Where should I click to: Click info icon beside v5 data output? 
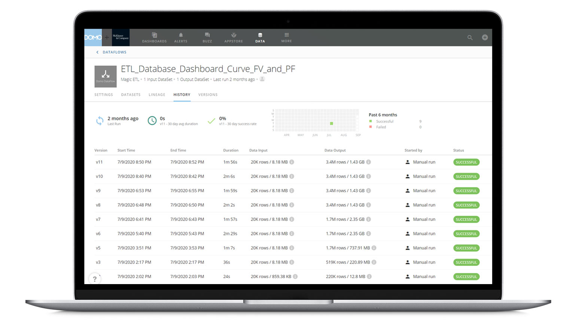coord(374,248)
